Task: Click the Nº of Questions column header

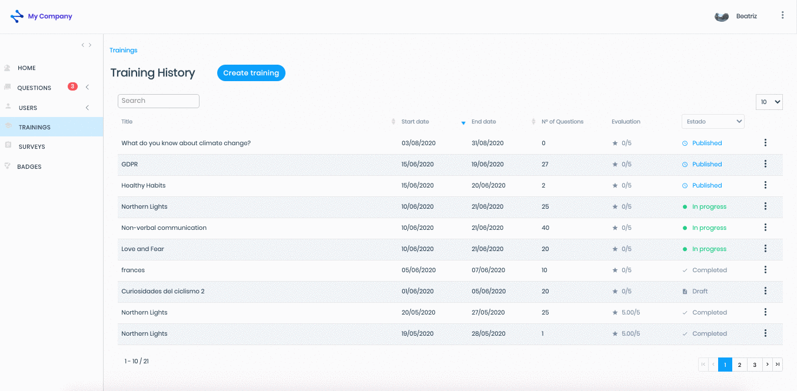Action: pyautogui.click(x=563, y=122)
